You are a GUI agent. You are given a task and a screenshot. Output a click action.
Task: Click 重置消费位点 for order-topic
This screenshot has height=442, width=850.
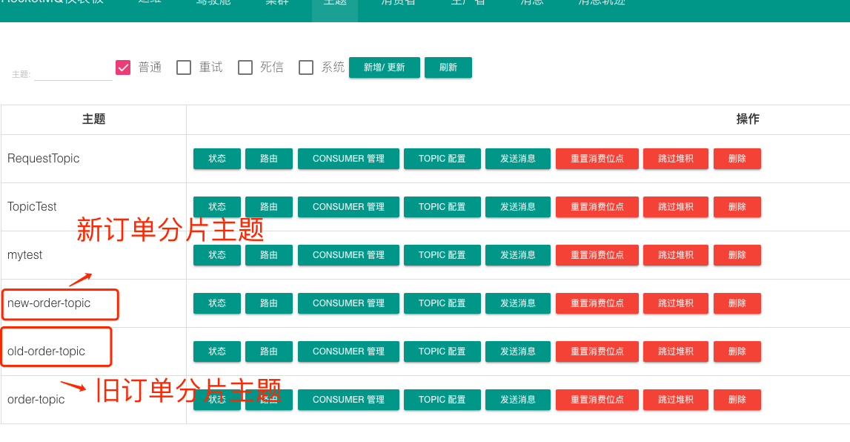pyautogui.click(x=597, y=400)
